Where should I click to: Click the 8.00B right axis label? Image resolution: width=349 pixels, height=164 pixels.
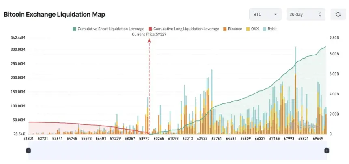point(334,54)
